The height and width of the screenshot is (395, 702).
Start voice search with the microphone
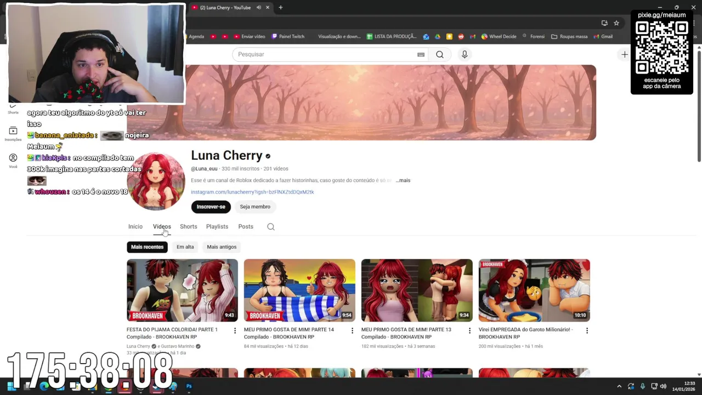(x=465, y=54)
